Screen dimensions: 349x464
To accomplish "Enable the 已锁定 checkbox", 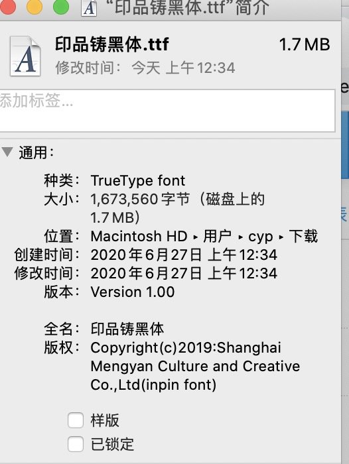I will pos(75,444).
